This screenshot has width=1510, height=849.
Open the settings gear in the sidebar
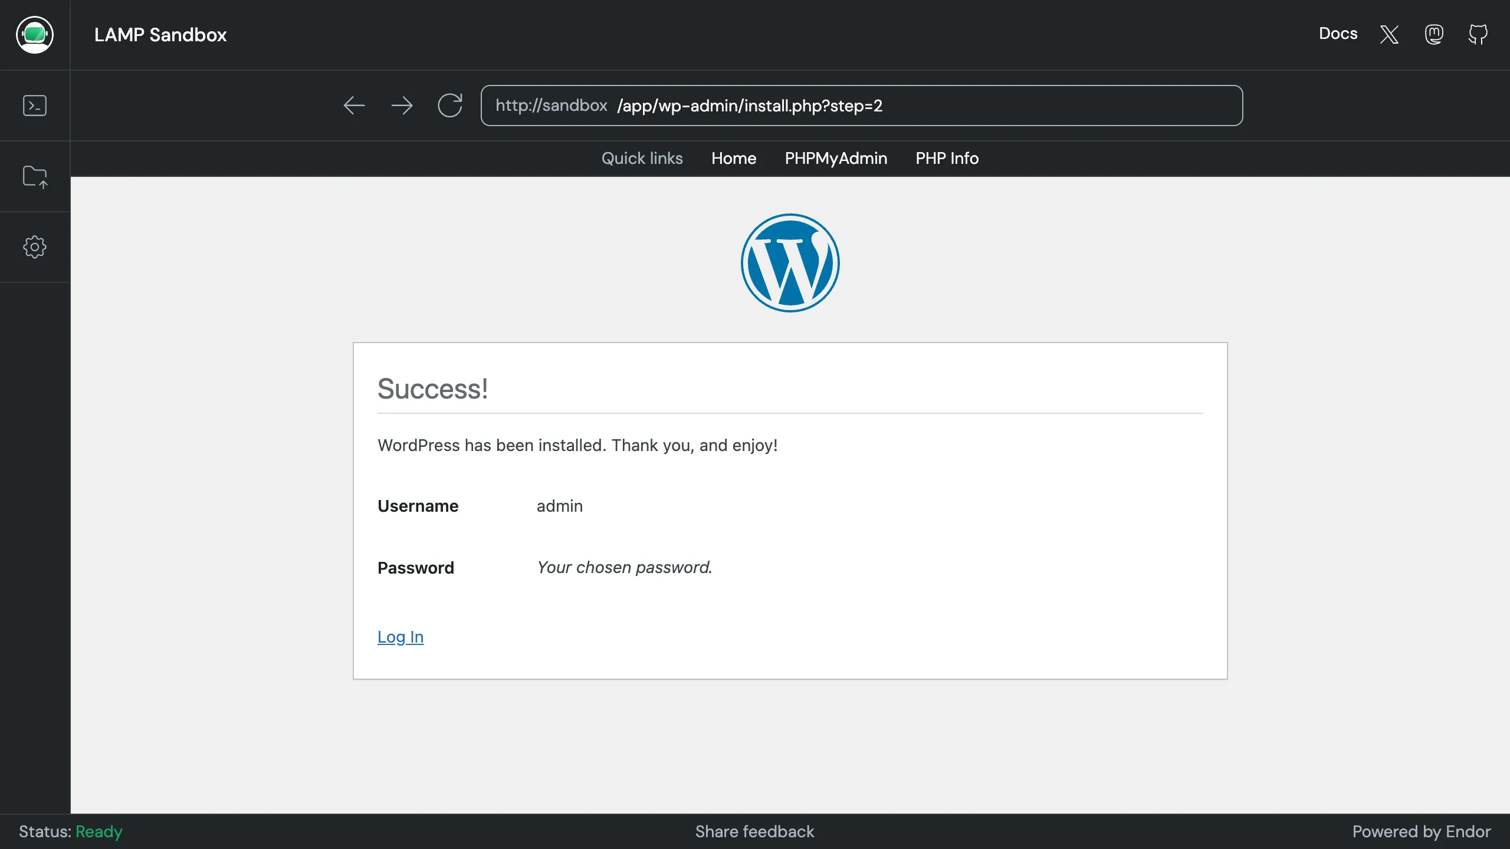(35, 247)
